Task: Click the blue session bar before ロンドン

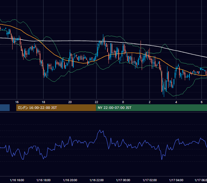Action: coord(5,108)
